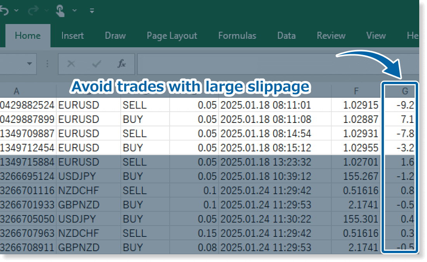The height and width of the screenshot is (262, 427).
Task: Click the three-dot handle beside Name Box
Action: pos(47,64)
